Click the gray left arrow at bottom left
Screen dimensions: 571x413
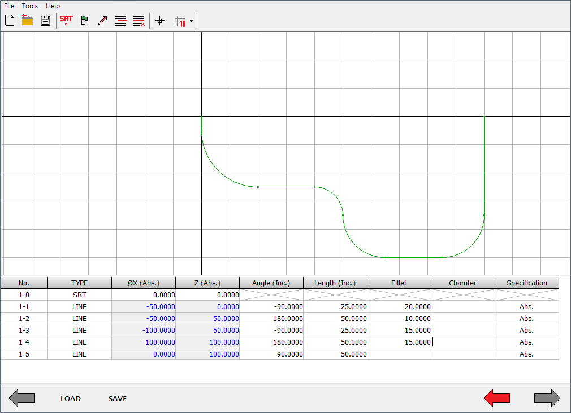[x=22, y=398]
